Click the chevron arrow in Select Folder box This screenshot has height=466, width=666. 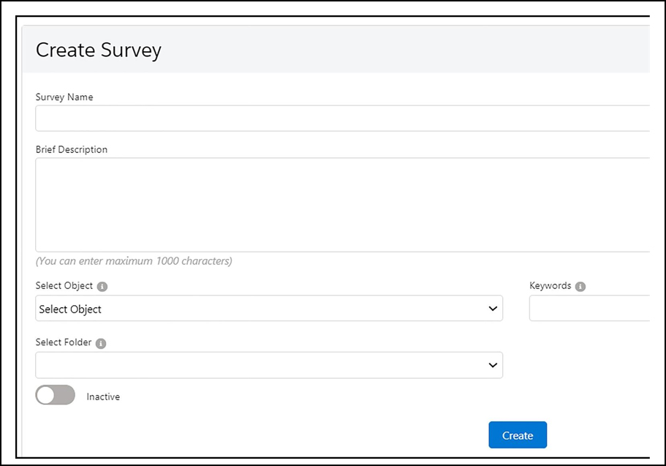click(x=493, y=365)
